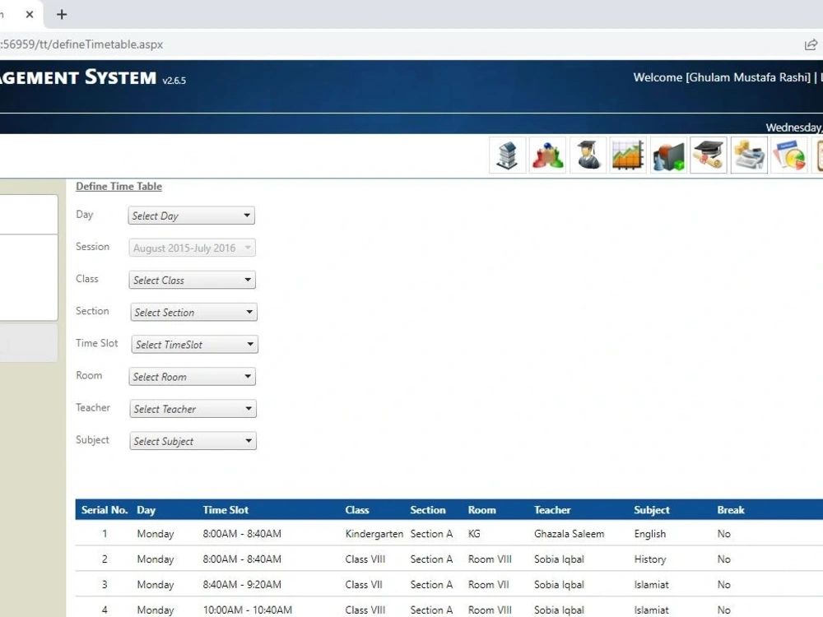Open the growth chart module icon
This screenshot has width=823, height=617.
[628, 155]
